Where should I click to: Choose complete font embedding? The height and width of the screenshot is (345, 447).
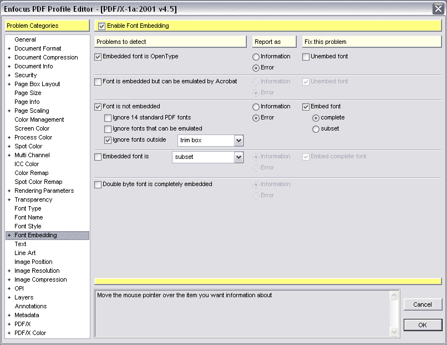(x=316, y=118)
